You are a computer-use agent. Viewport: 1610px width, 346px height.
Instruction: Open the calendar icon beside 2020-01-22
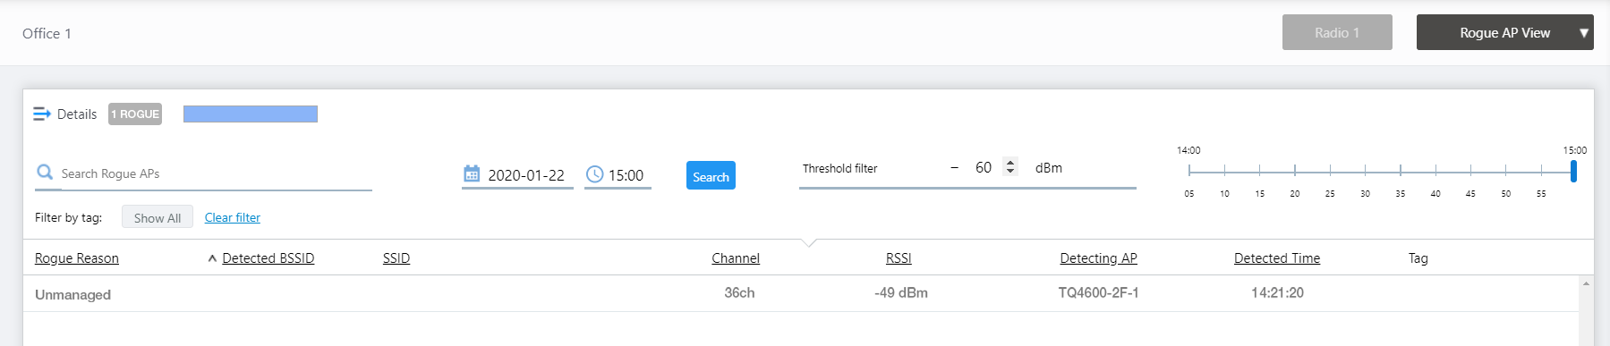pos(472,173)
